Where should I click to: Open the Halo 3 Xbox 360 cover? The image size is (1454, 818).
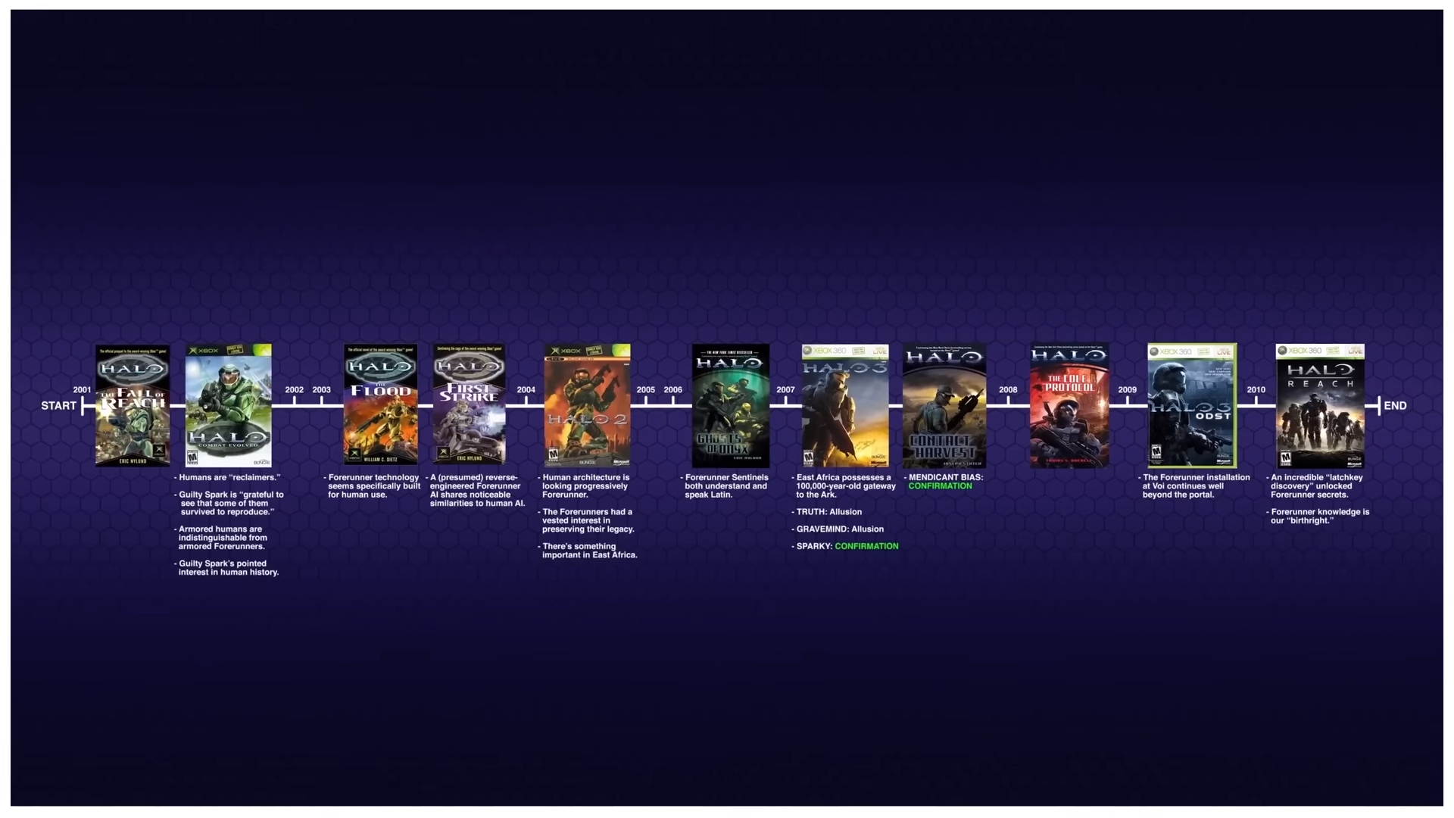845,406
